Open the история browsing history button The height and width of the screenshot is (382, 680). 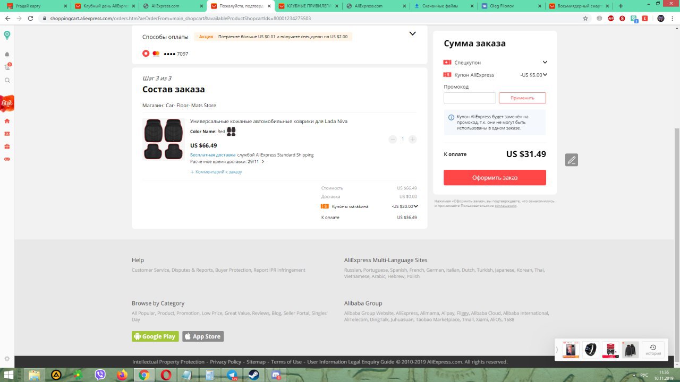tap(653, 350)
